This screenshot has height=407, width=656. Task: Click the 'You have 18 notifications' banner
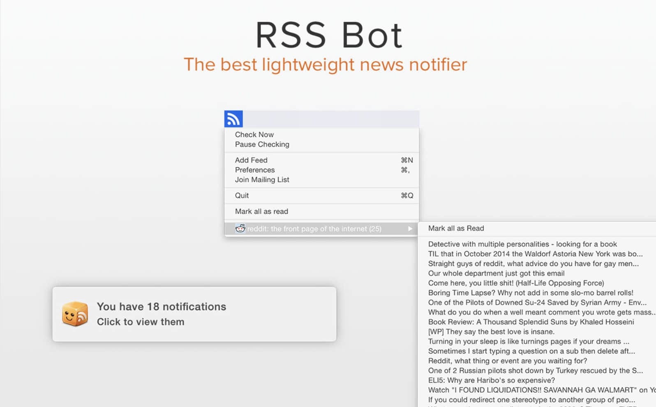pyautogui.click(x=194, y=314)
